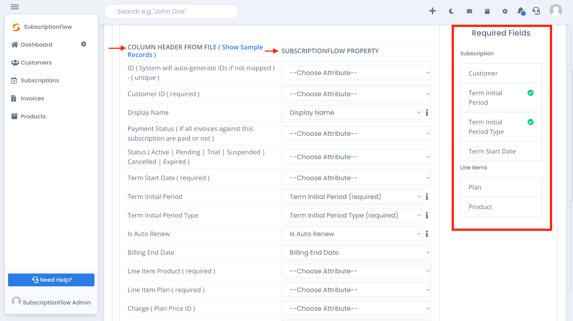Click Plan in Required Fields list
The height and width of the screenshot is (321, 573).
(x=501, y=187)
